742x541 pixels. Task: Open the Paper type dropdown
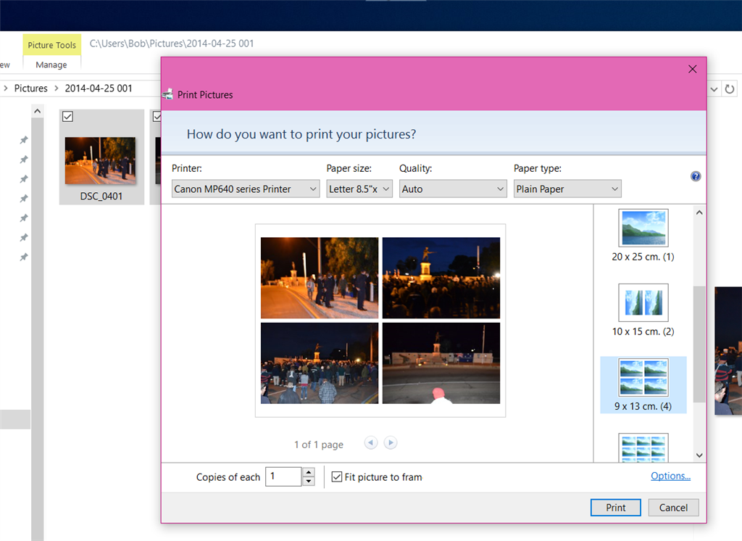point(567,189)
